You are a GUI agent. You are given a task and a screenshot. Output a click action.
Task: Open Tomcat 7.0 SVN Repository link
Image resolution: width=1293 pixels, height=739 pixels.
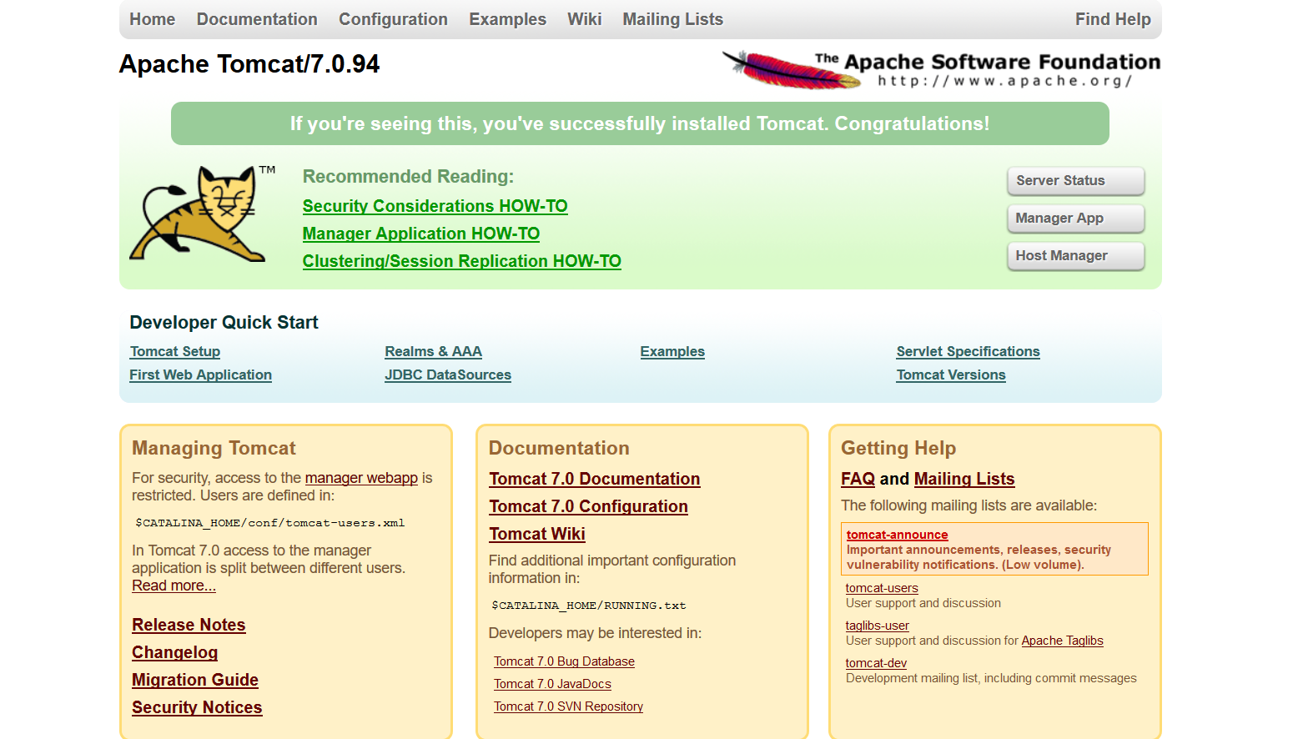click(x=568, y=706)
